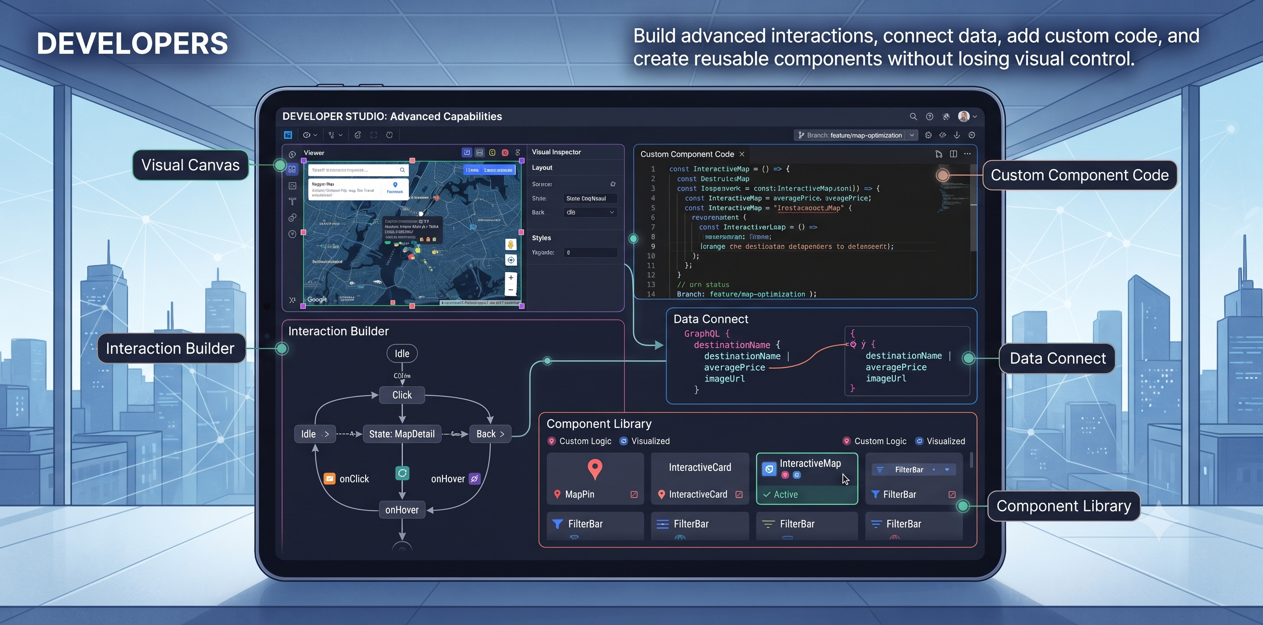
Task: Select the bottom onHover node in the flow
Action: pos(402,510)
